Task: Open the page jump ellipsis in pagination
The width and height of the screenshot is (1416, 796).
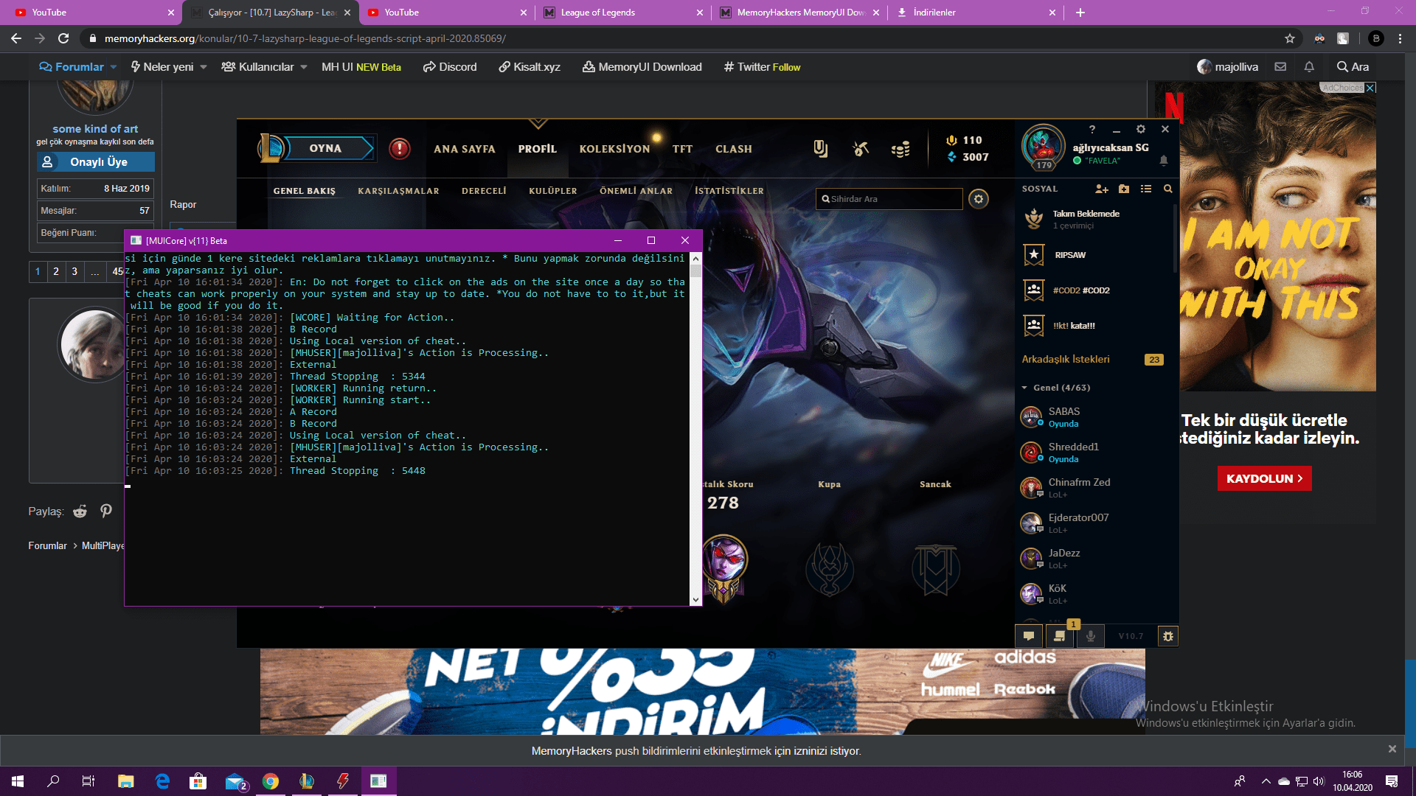Action: 94,272
